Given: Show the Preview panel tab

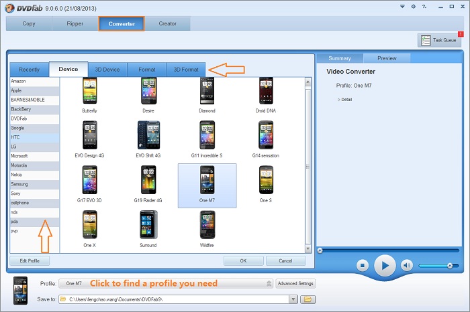Looking at the screenshot, I should (x=387, y=58).
